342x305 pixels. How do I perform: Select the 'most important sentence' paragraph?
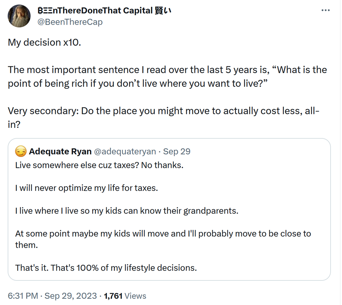pyautogui.click(x=167, y=76)
